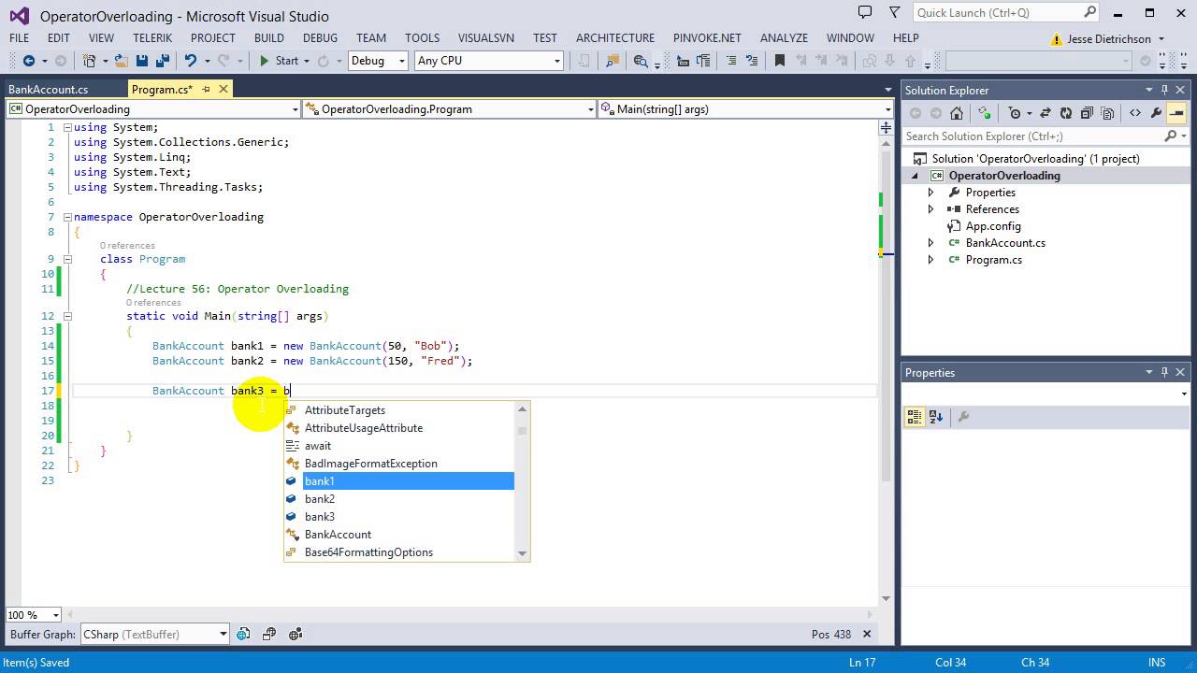Click the Open File folder icon
Viewport: 1197px width, 673px height.
coord(122,61)
